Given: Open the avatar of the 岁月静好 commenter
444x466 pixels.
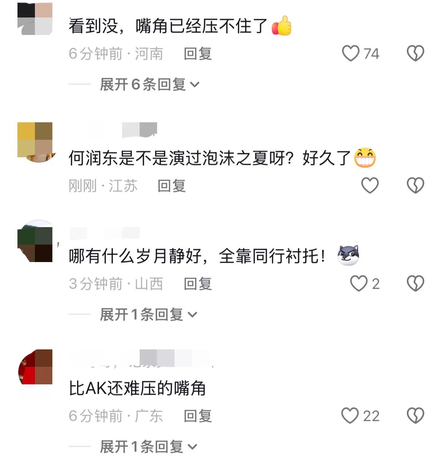Looking at the screenshot, I should (x=35, y=241).
